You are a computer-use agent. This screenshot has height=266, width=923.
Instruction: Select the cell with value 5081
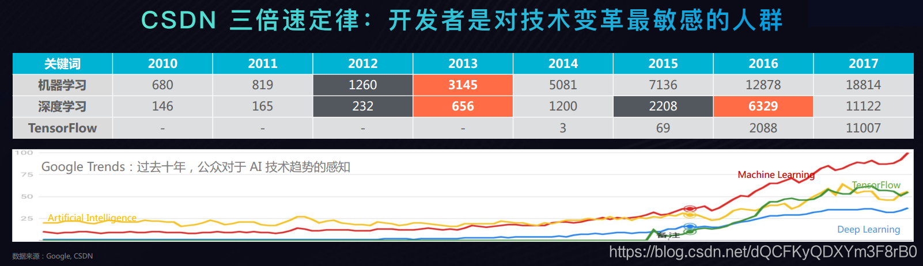click(x=563, y=85)
